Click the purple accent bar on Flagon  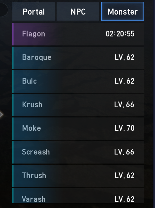click(13, 34)
